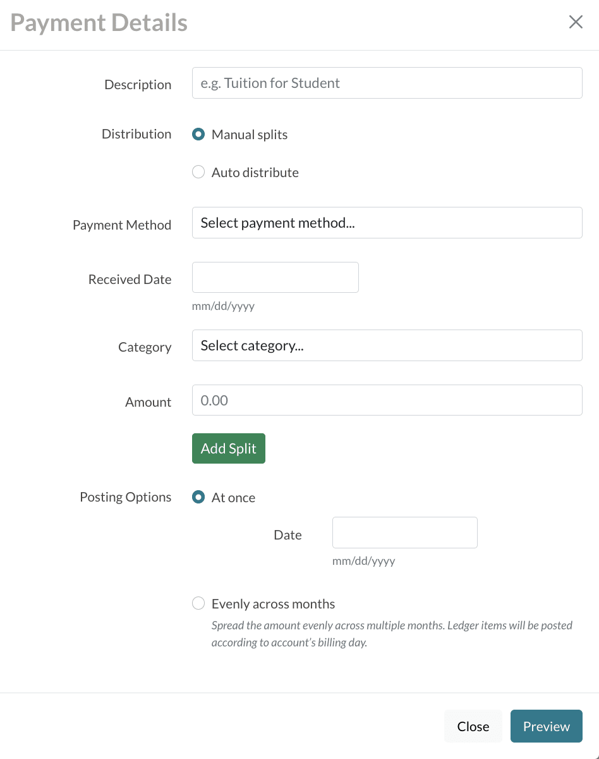Screen dimensions: 599x759
Task: Click the Posting Options label
Action: pyautogui.click(x=125, y=497)
